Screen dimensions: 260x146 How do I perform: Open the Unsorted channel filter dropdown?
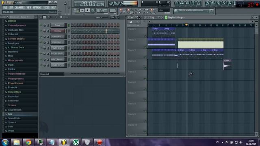click(52, 74)
